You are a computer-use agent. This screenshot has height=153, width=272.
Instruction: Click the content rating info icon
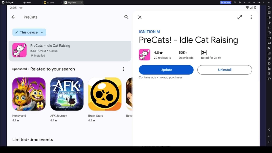[219, 58]
